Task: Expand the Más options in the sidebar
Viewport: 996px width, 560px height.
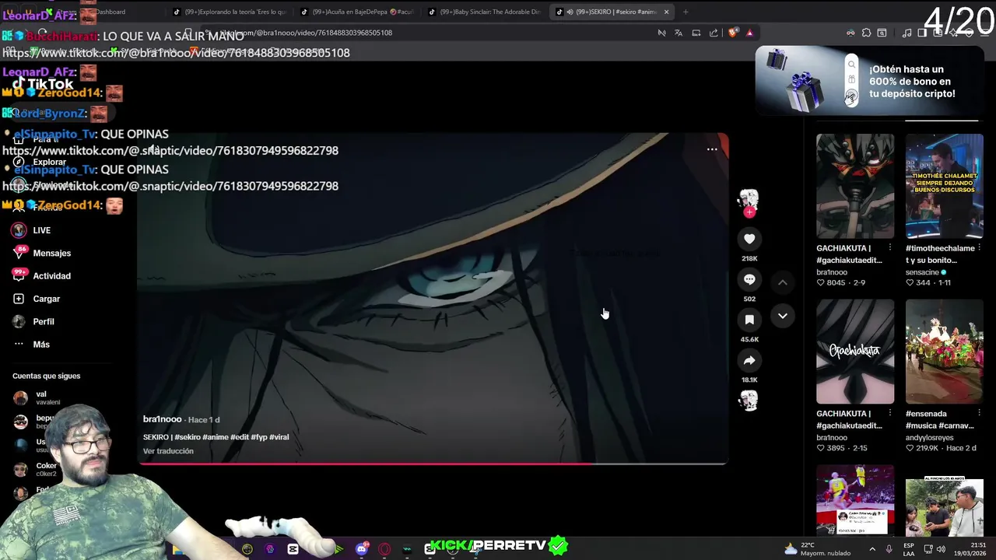Action: (x=31, y=344)
